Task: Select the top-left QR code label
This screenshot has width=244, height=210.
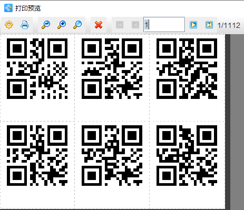Action: pos(37,68)
